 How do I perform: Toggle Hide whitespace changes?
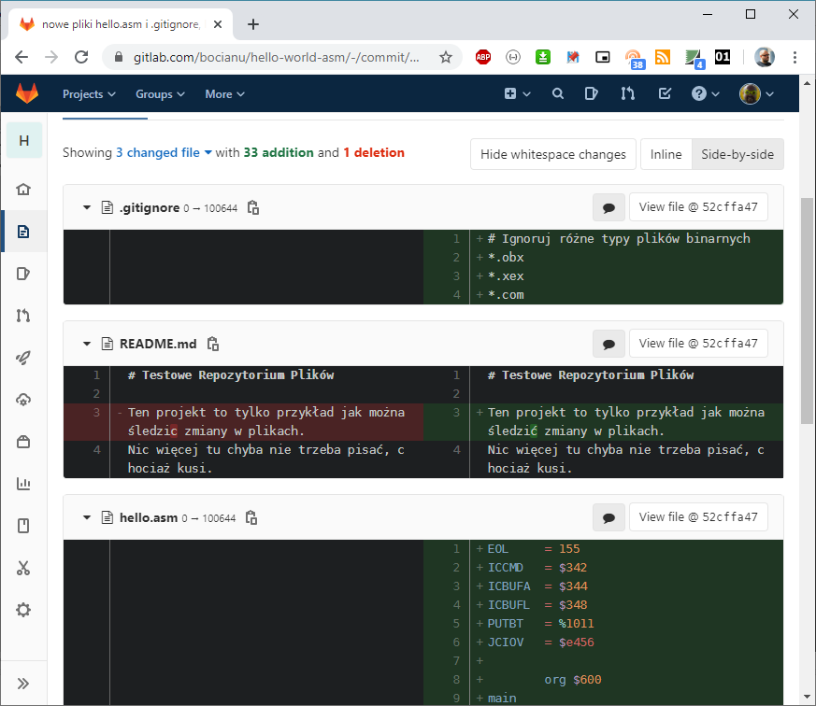click(552, 154)
